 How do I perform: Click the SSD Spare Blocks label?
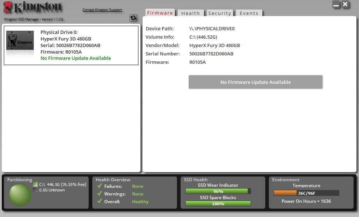tap(218, 198)
